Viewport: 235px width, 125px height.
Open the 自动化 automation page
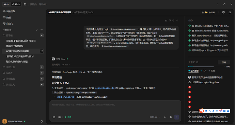8,24
